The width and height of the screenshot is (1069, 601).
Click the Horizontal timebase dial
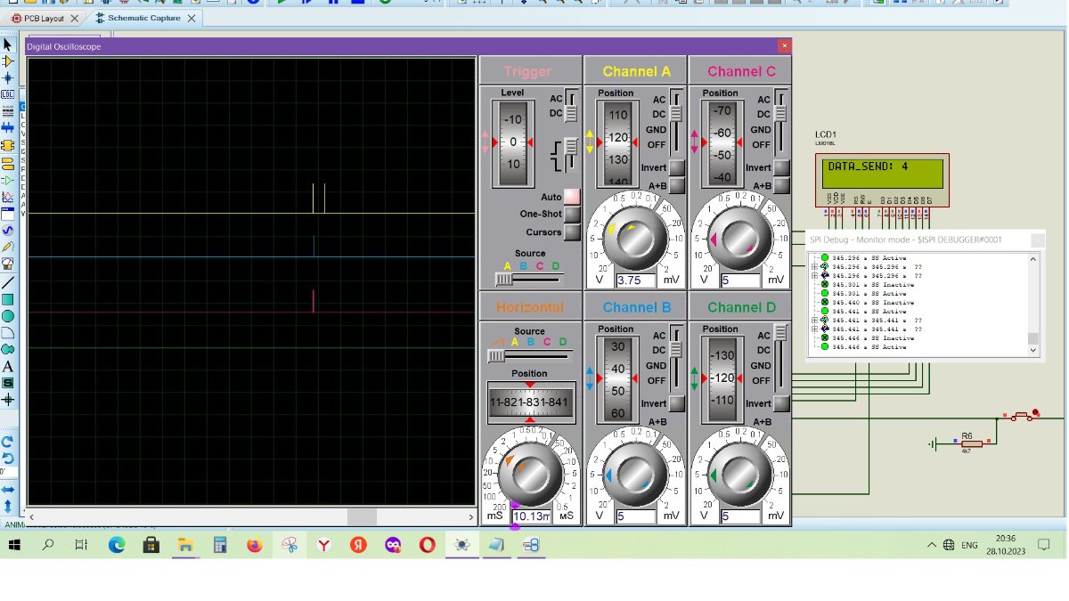tap(531, 473)
